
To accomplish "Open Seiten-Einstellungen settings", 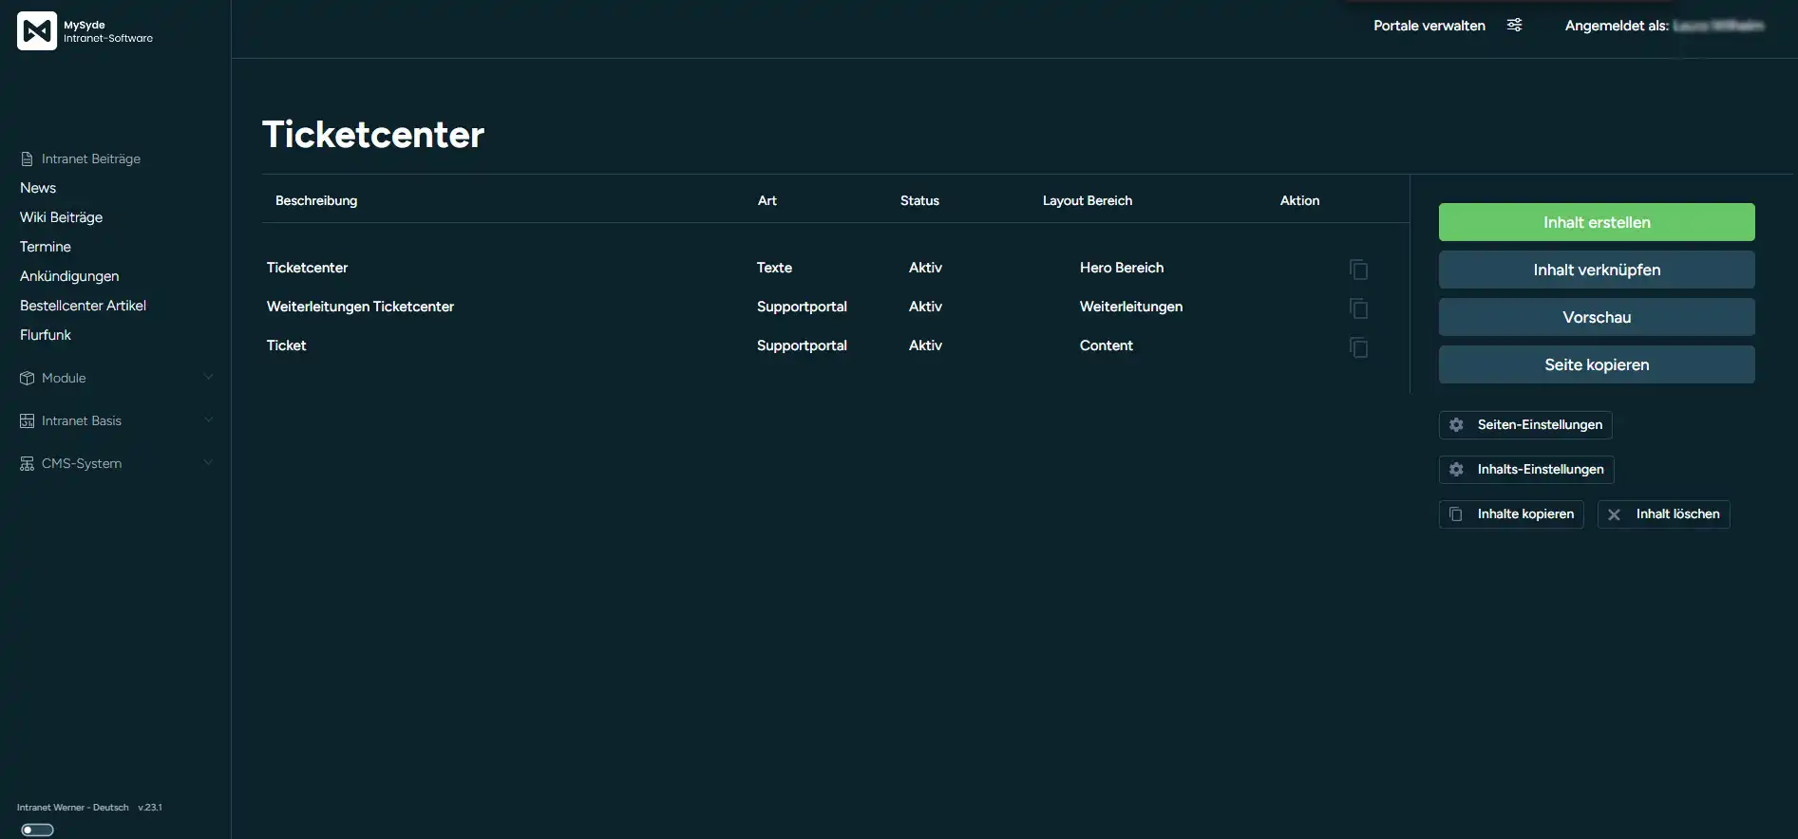I will pos(1525,424).
